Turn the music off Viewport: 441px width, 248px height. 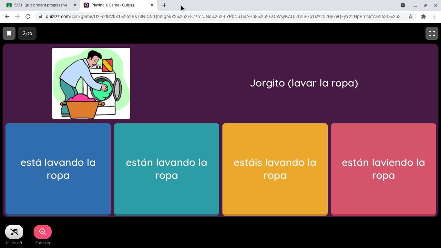tap(14, 232)
